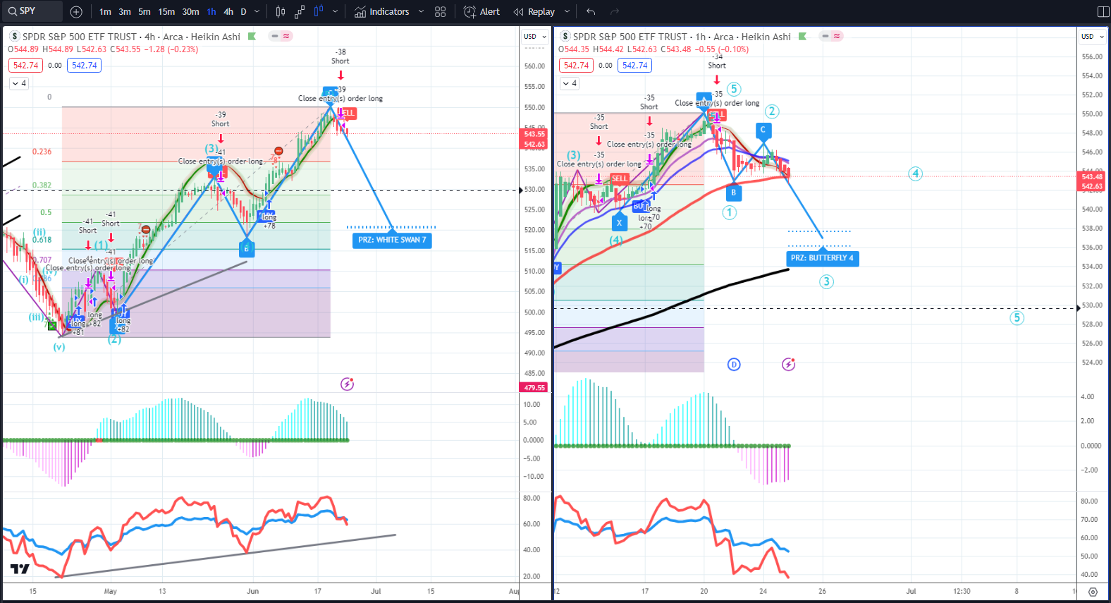Undo the last chart action
The height and width of the screenshot is (603, 1111).
[591, 11]
